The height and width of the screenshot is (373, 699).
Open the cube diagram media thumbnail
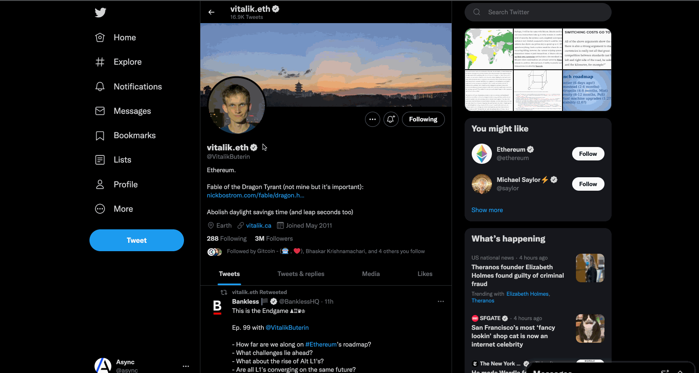538,90
